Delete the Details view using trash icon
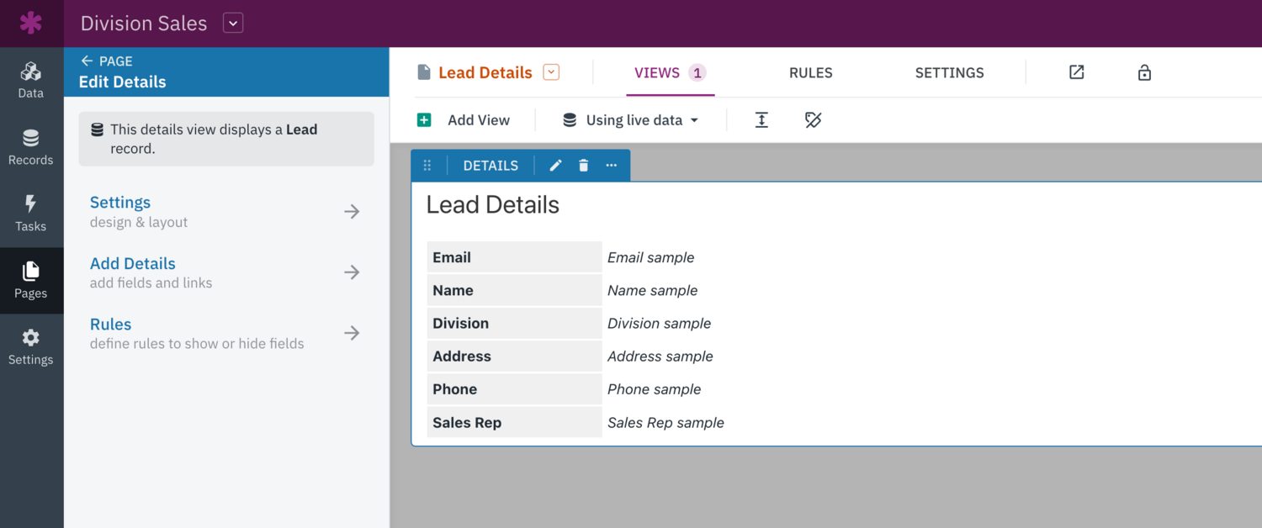The width and height of the screenshot is (1262, 528). tap(583, 165)
